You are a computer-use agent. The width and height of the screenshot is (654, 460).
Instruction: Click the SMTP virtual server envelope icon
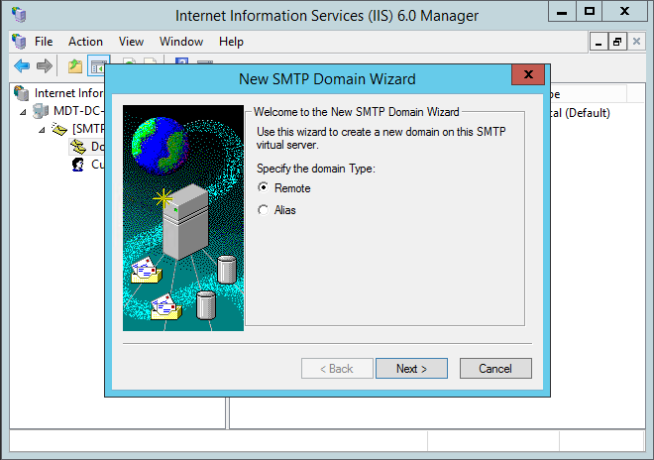tap(59, 129)
